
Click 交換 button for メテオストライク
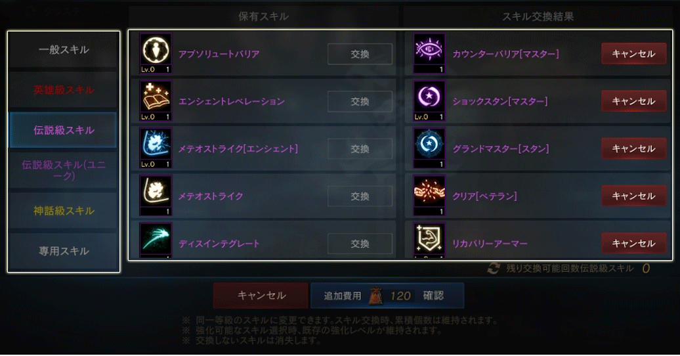tap(360, 196)
